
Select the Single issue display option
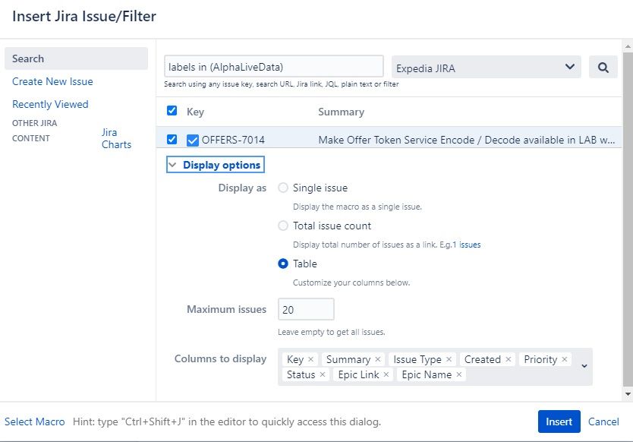tap(283, 188)
